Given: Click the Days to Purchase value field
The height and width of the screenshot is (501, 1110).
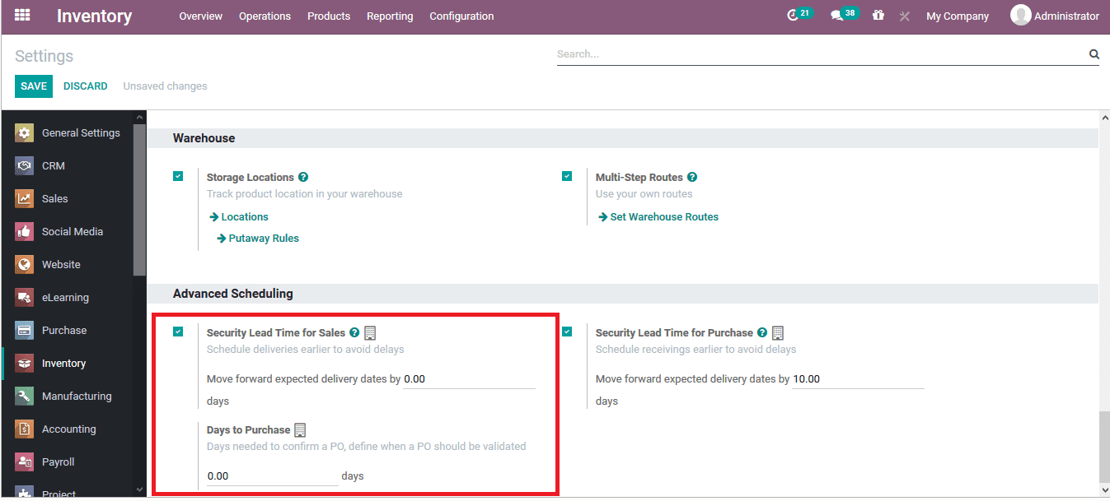Looking at the screenshot, I should [x=272, y=476].
